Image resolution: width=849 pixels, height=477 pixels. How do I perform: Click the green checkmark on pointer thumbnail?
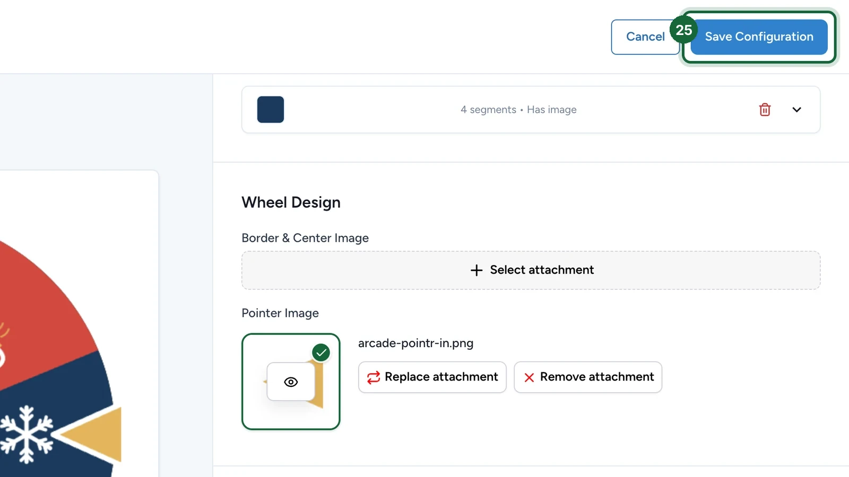coord(321,352)
